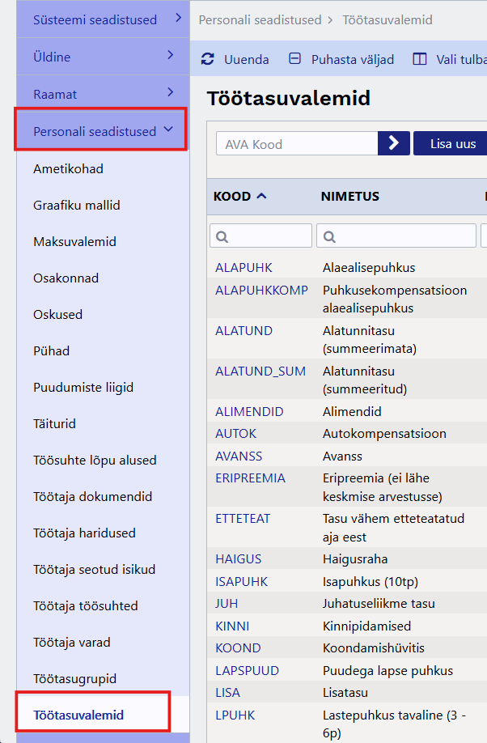Click the Uuenda refresh icon
Viewport: 487px width, 743px height.
tap(208, 59)
